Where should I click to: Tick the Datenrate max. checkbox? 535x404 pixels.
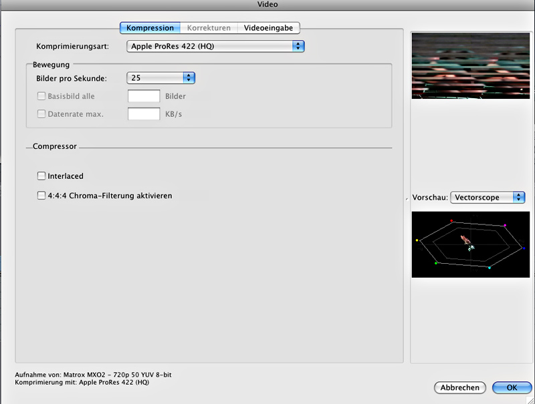[x=41, y=114]
